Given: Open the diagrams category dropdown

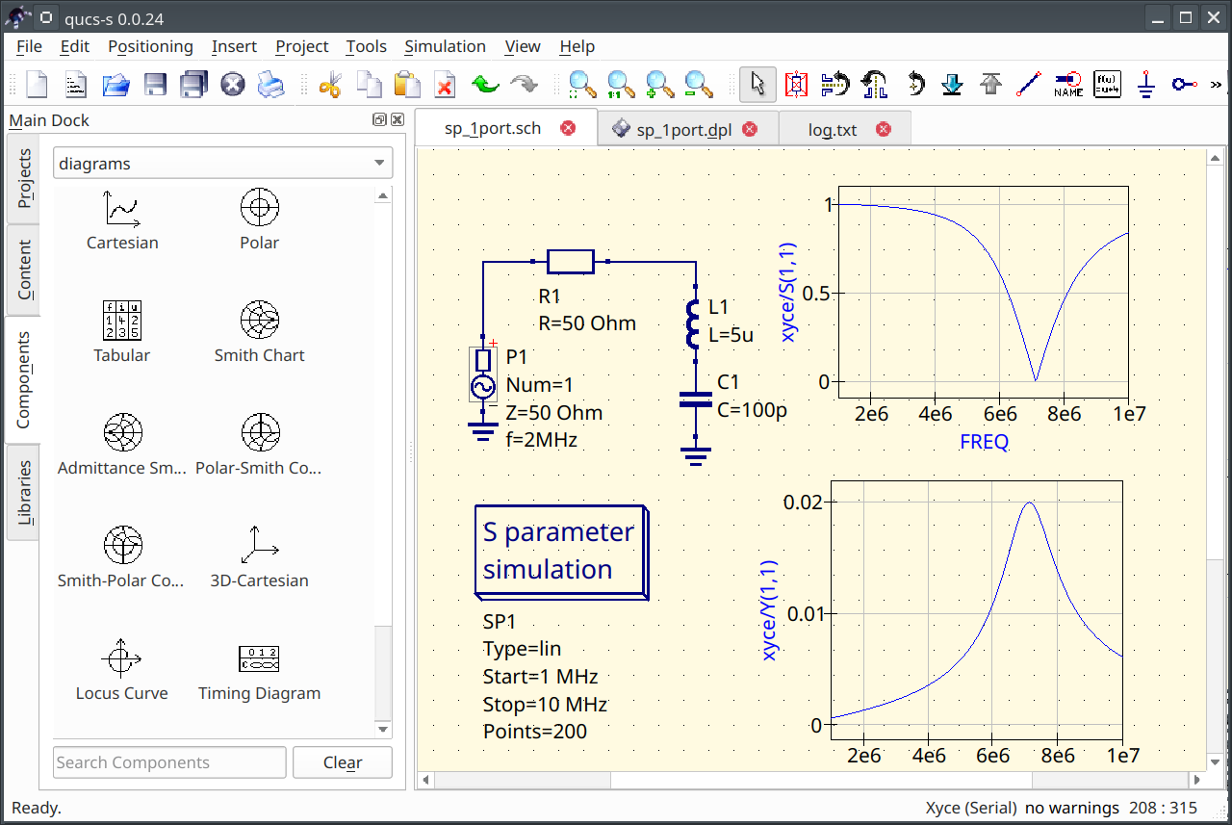Looking at the screenshot, I should (222, 163).
